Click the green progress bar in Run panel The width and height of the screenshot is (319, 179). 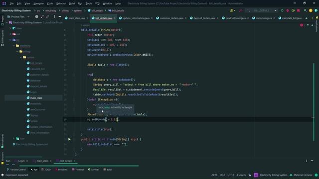pos(79,166)
